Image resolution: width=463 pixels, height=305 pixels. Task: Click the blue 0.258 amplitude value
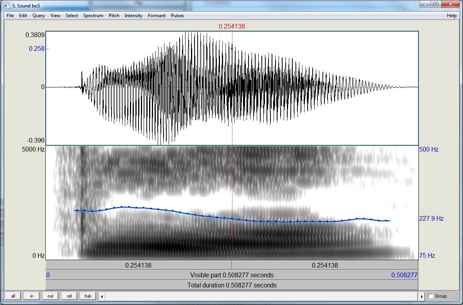[x=37, y=49]
